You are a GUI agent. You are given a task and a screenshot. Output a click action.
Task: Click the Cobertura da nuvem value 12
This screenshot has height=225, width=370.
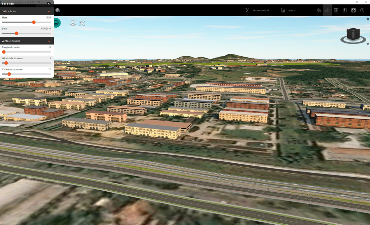coord(49,69)
